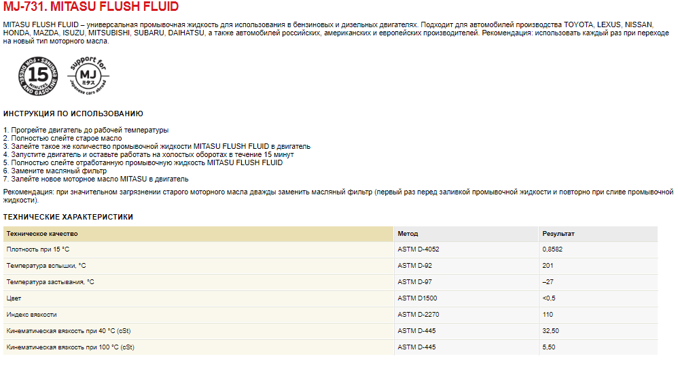Click the Индекс вязкости row label
Screen dimensions: 678x365
198,315
